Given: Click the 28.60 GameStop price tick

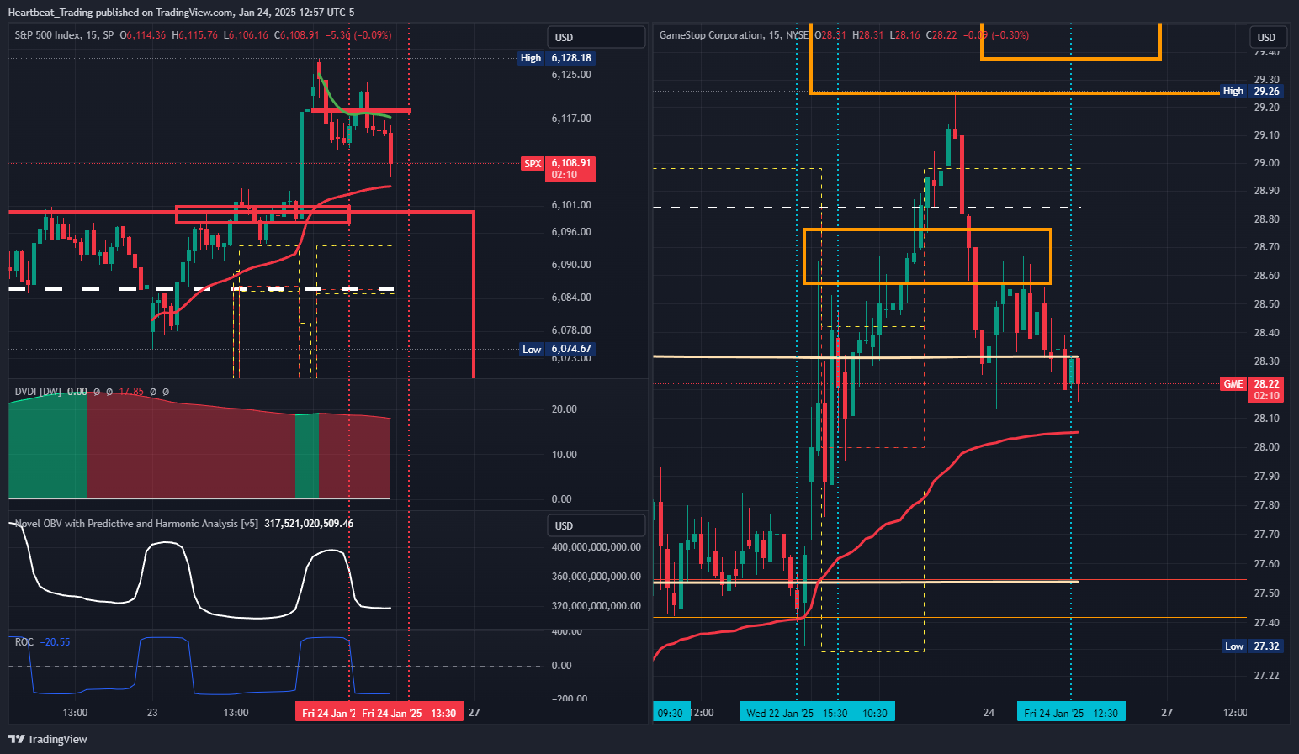Looking at the screenshot, I should (1266, 276).
